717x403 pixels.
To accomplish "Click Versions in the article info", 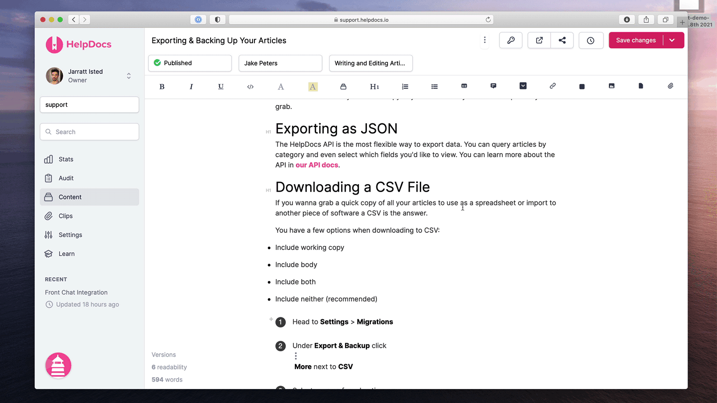I will point(164,355).
